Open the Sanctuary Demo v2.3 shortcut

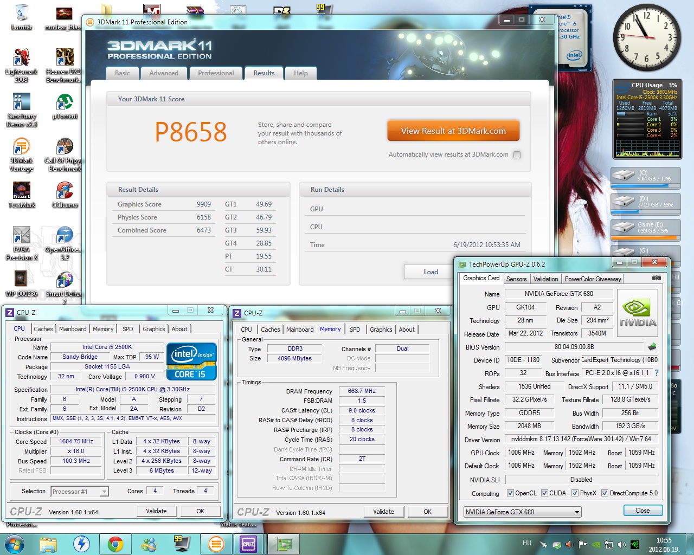22,110
